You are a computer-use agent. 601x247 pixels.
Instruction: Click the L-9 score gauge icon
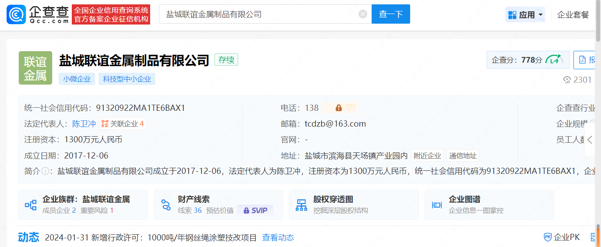click(x=555, y=60)
